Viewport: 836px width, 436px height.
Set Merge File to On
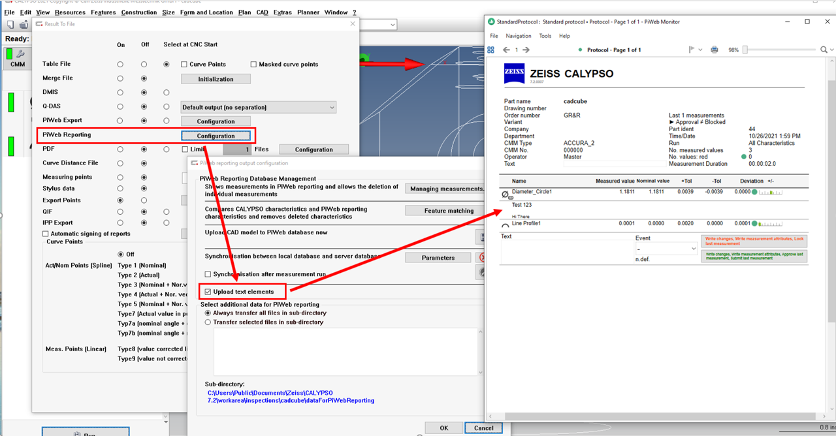[120, 78]
